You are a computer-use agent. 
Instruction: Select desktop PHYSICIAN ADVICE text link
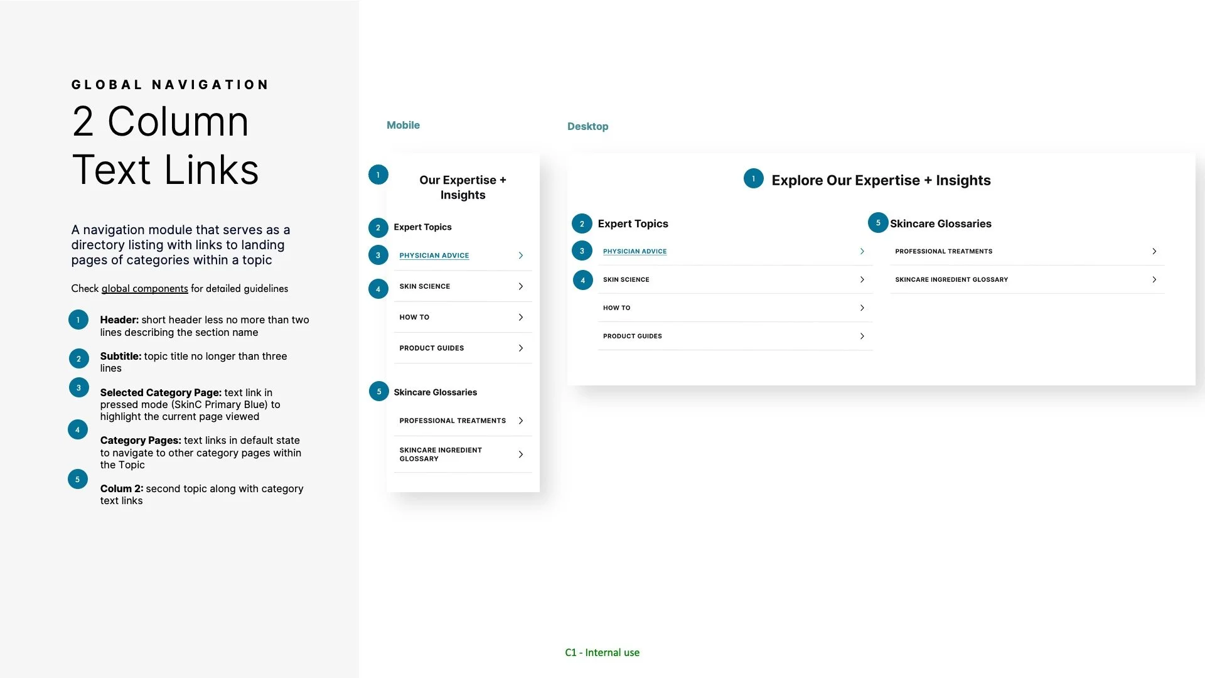635,251
